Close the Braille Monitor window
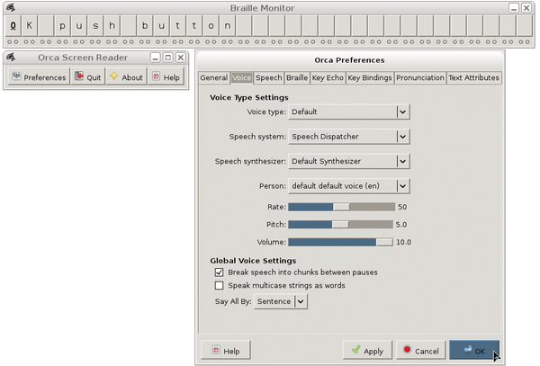This screenshot has width=540, height=366. coord(526,8)
